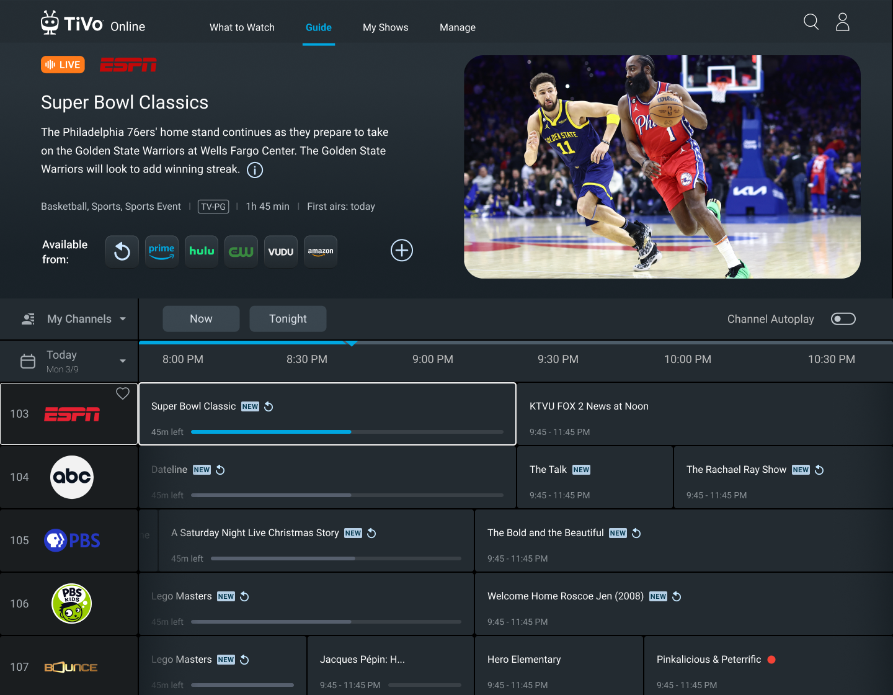Click the TV-PG rating badge
Image resolution: width=893 pixels, height=695 pixels.
(x=213, y=207)
